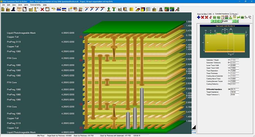Click the All structures button
This screenshot has width=255, height=137.
coord(213,21)
